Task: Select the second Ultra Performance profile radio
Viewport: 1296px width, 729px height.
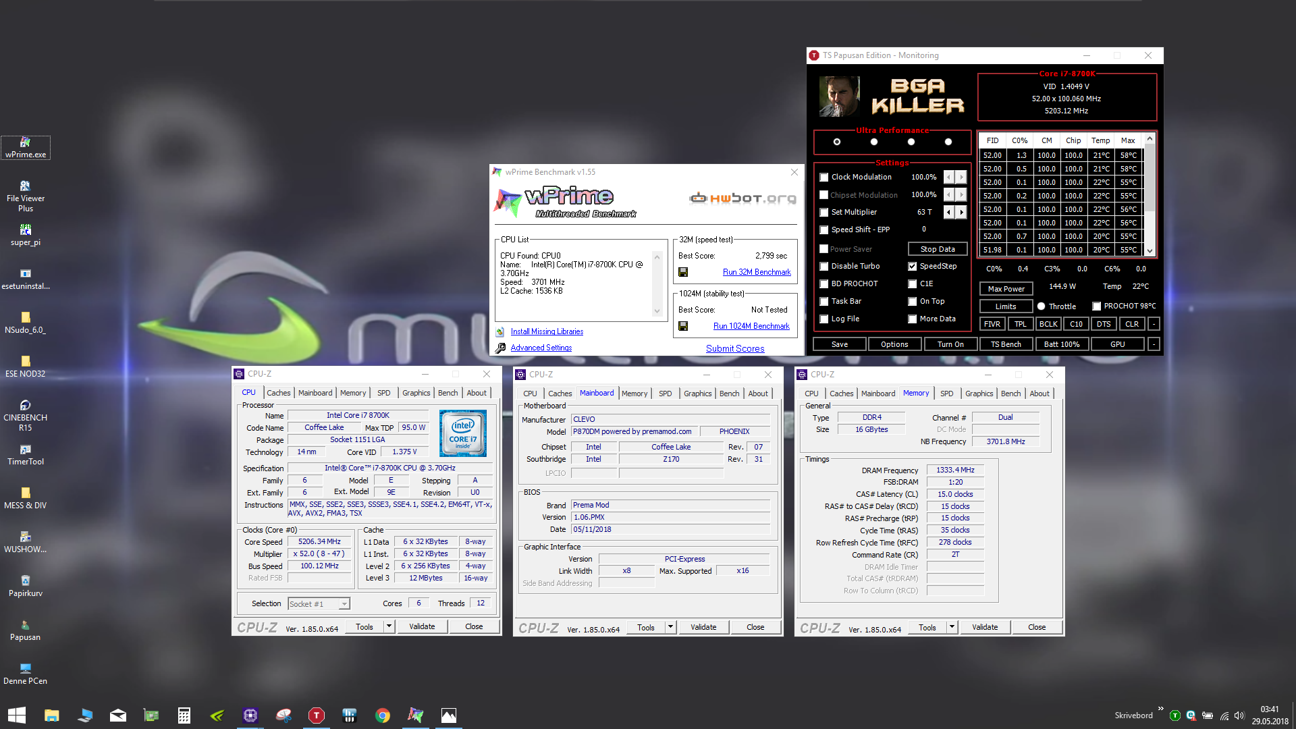Action: coord(874,142)
